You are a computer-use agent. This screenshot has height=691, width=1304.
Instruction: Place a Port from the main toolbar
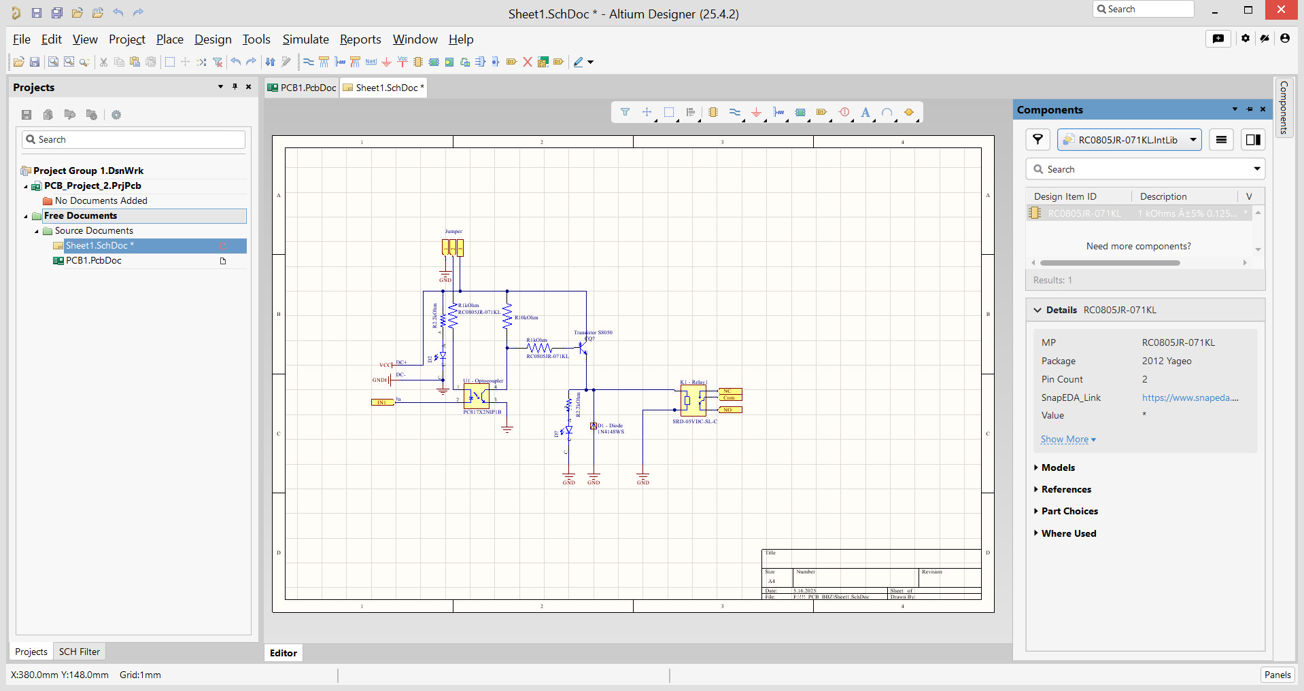click(x=512, y=62)
